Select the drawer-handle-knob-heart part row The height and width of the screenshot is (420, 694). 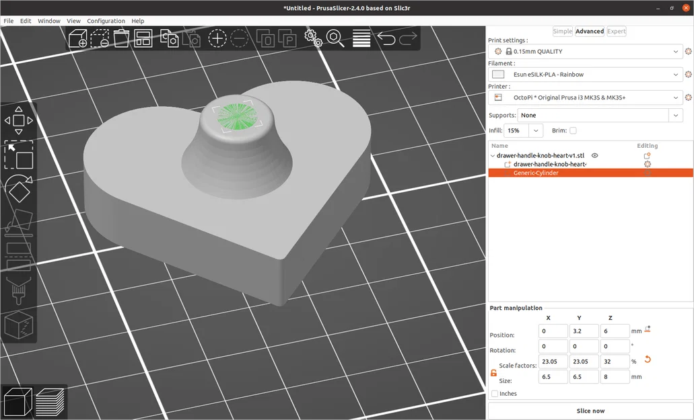(590, 164)
